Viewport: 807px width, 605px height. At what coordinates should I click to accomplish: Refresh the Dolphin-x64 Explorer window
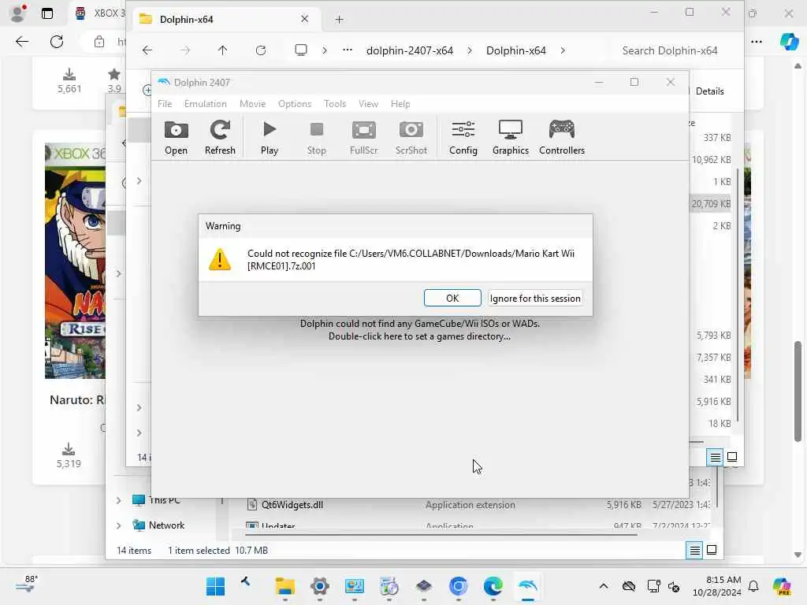pos(261,50)
